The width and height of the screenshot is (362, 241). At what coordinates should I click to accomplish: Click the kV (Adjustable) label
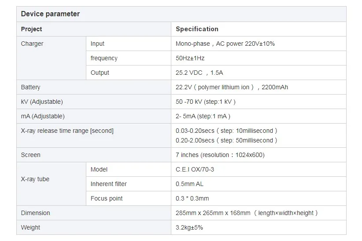(42, 102)
